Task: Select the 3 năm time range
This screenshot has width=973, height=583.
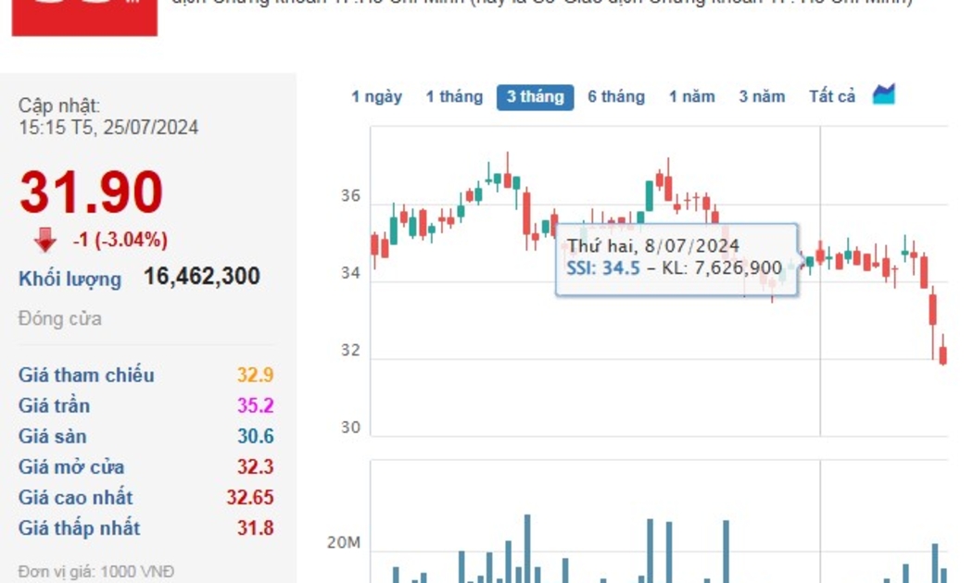Action: point(762,96)
